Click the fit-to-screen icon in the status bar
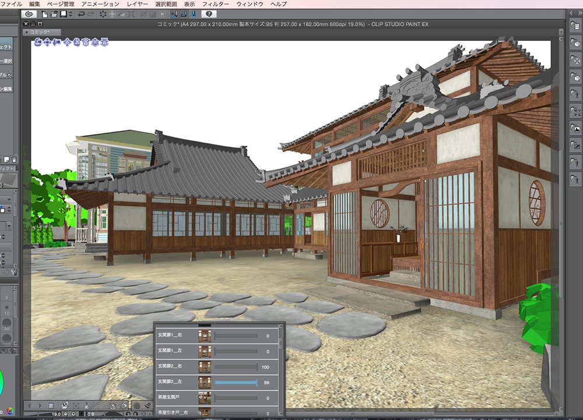 82,414
